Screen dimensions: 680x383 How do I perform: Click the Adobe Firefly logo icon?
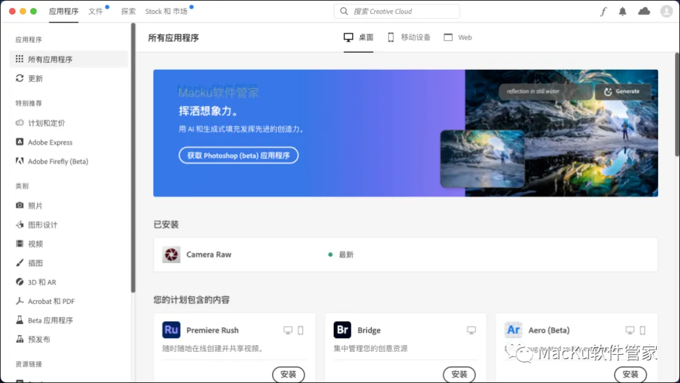tap(20, 161)
